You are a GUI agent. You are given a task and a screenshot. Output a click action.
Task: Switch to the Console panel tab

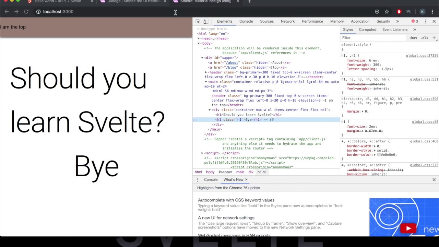tap(246, 21)
